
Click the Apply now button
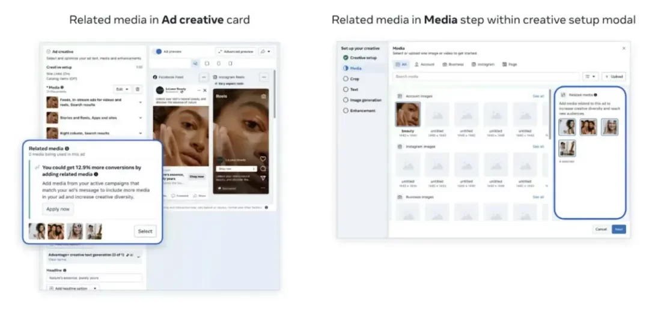click(x=58, y=209)
